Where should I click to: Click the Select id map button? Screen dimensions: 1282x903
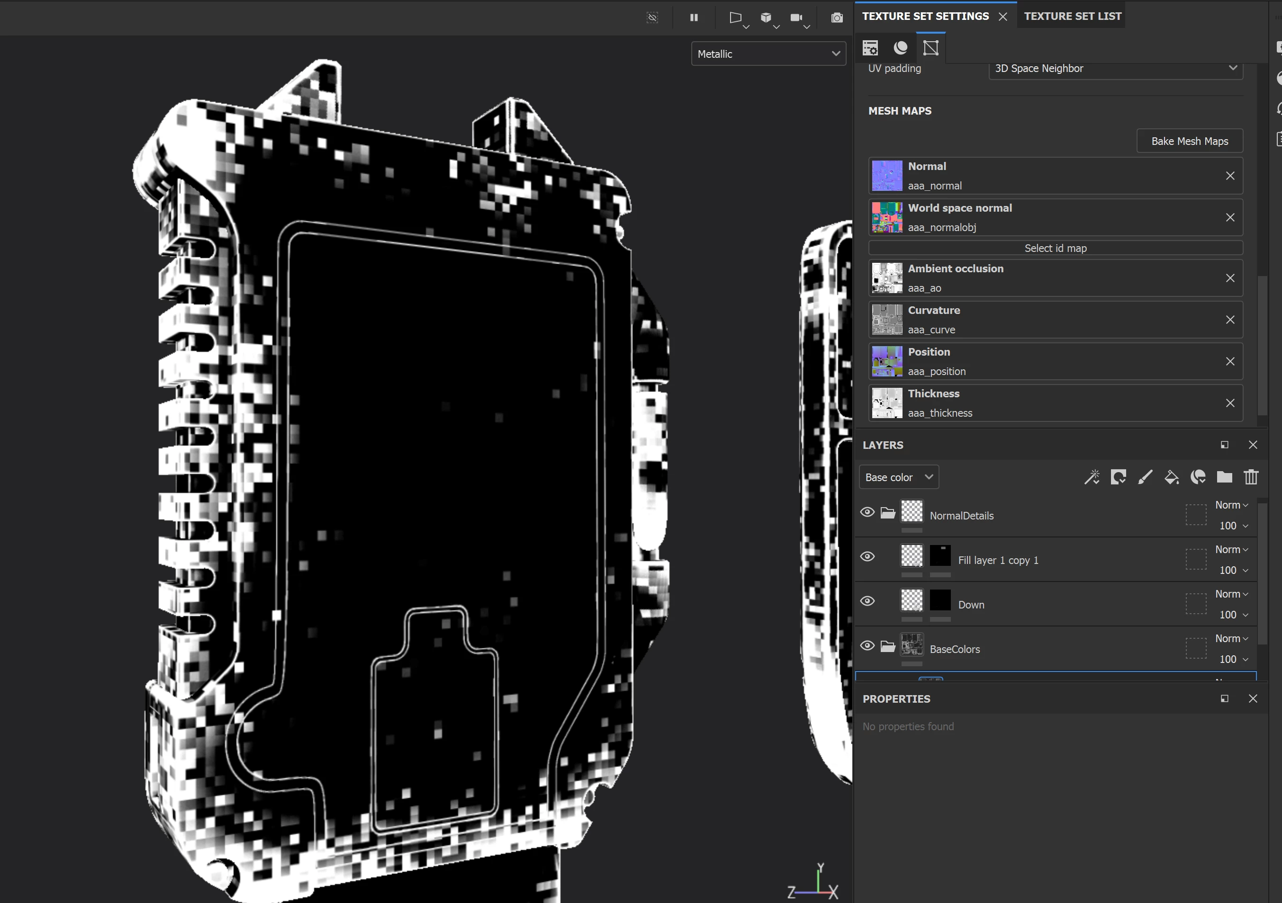pos(1056,248)
